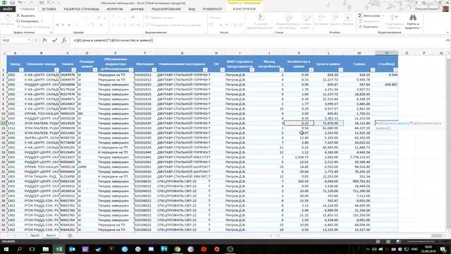The height and width of the screenshot is (254, 451).
Task: Select row header 12
Action: click(x=4, y=123)
